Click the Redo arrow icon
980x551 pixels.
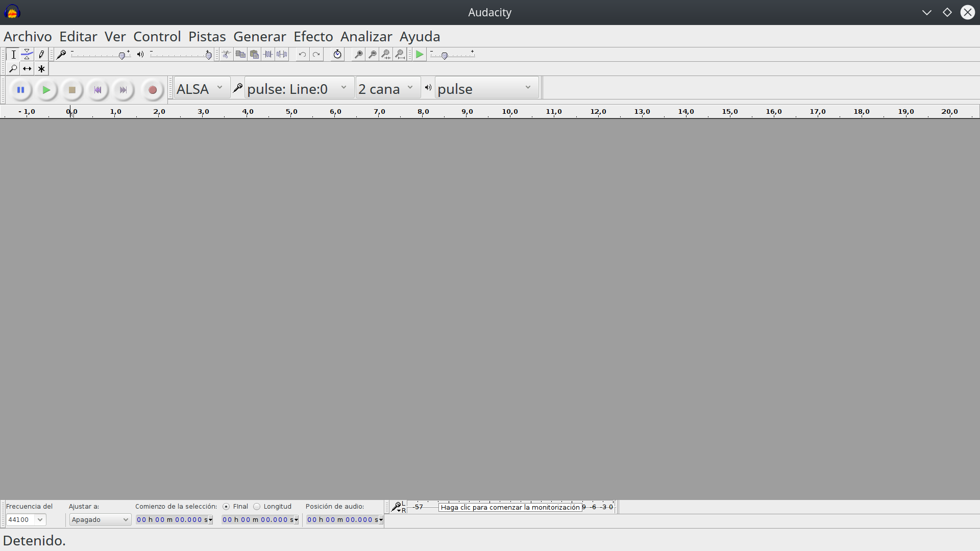point(316,55)
